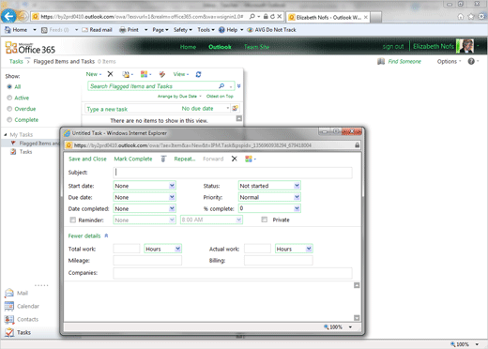Click AVG Do Not Track icon
Screen dimensions: 488x349
tap(250, 30)
